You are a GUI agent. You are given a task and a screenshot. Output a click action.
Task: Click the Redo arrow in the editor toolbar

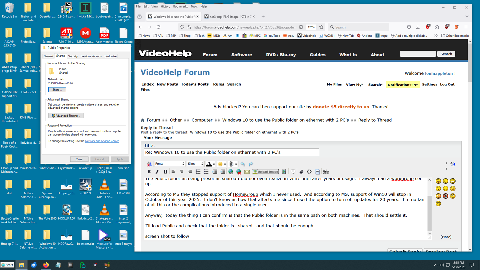251,164
